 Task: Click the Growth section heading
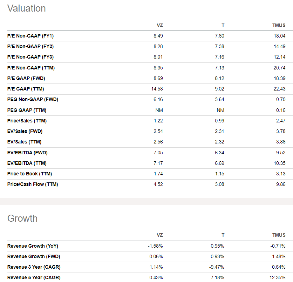pos(22,218)
